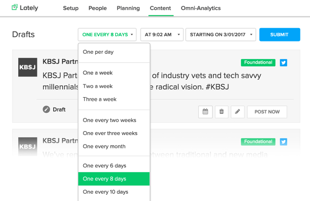Delete first draft with trash icon
Image resolution: width=310 pixels, height=201 pixels.
(x=222, y=112)
